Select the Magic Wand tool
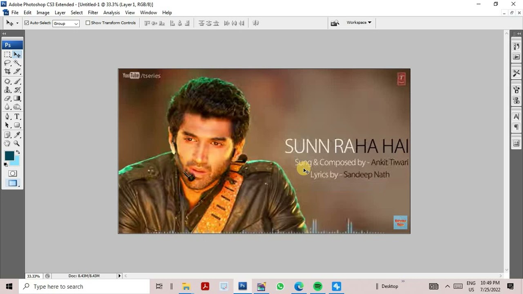The height and width of the screenshot is (294, 523). click(17, 63)
